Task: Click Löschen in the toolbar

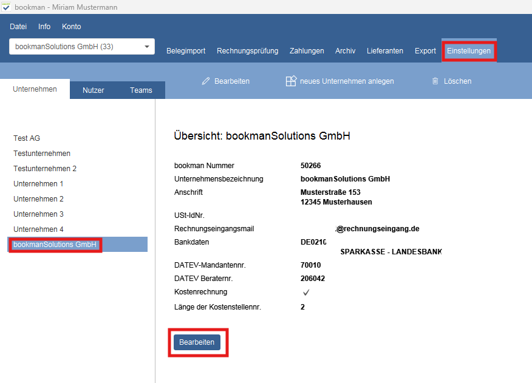Action: click(458, 81)
